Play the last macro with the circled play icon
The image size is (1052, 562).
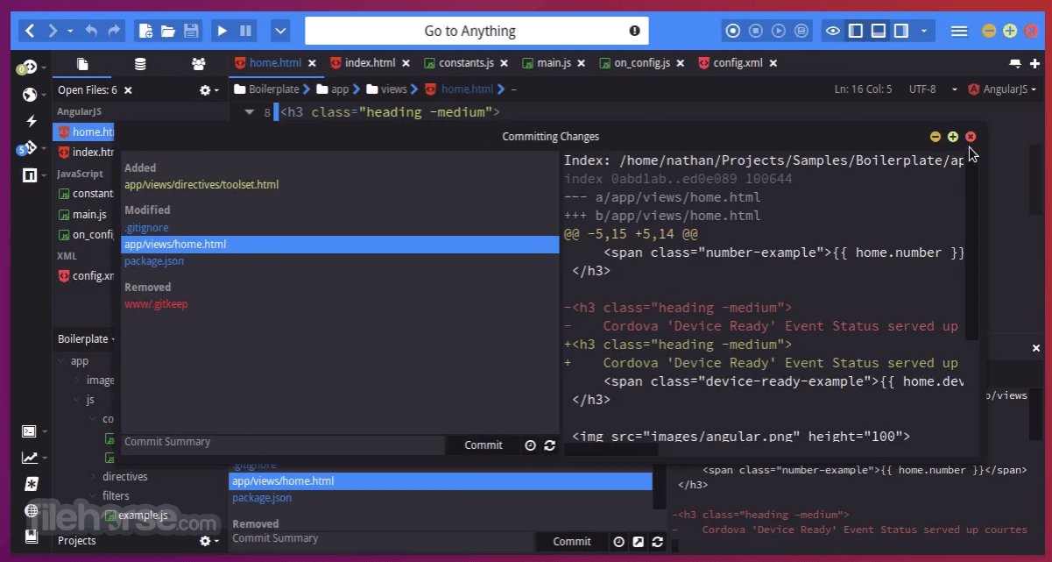click(x=779, y=31)
